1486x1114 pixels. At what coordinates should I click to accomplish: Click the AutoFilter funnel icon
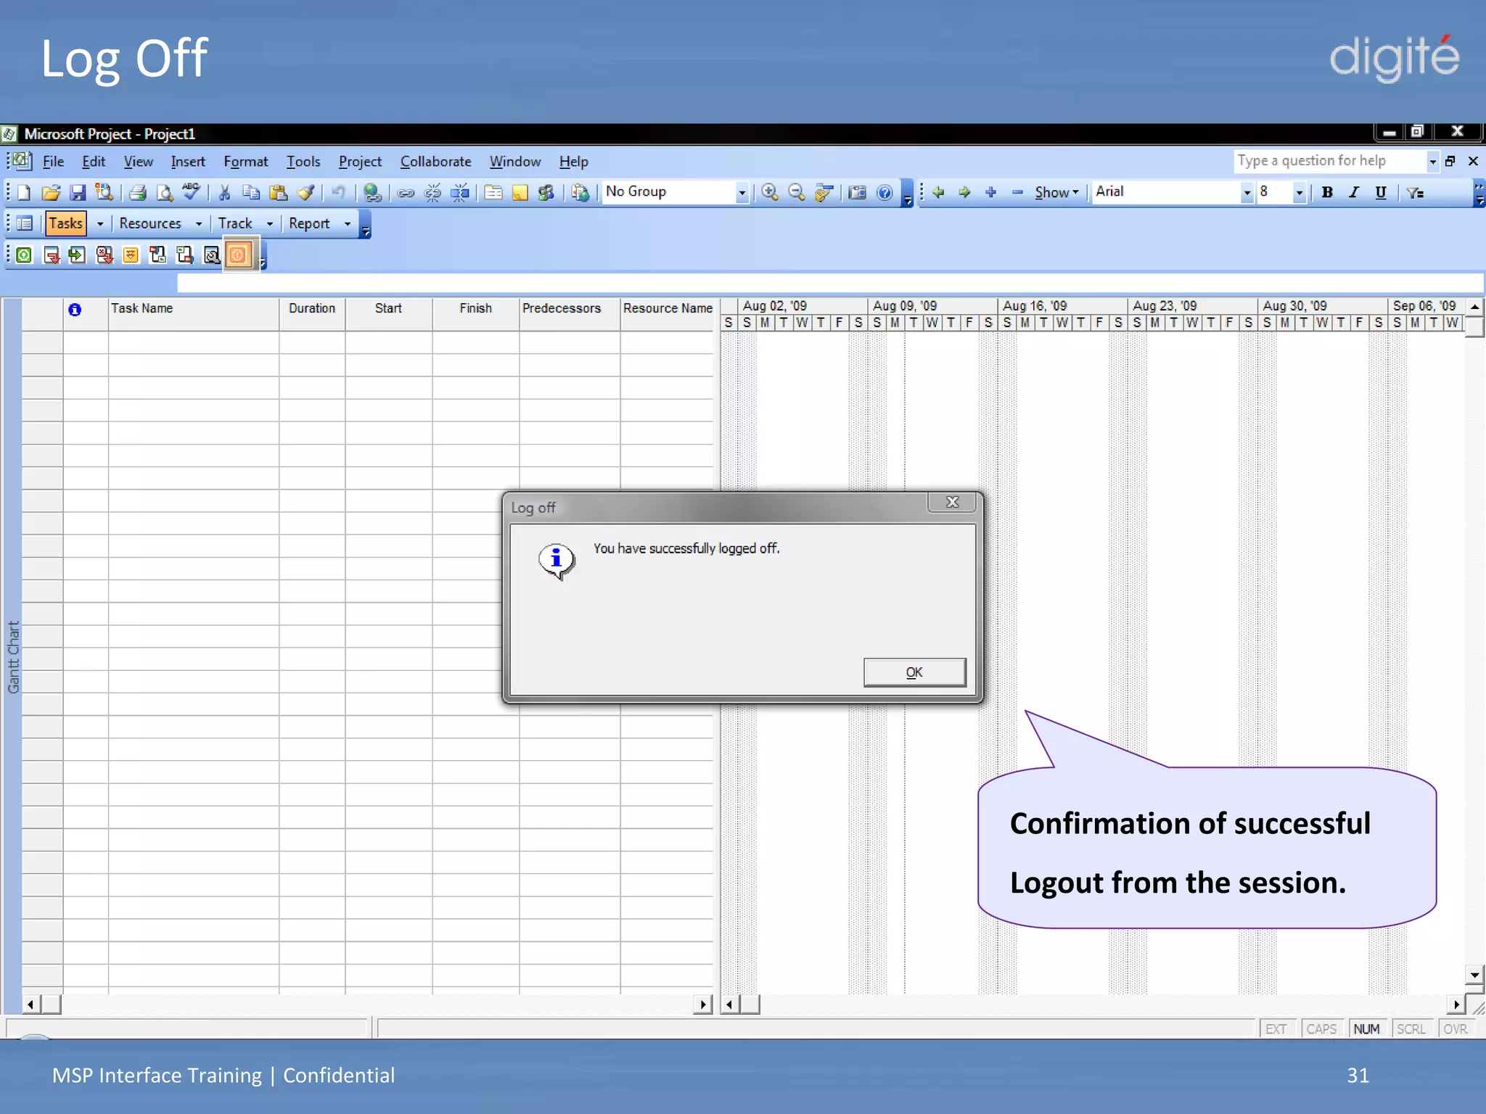1415,192
